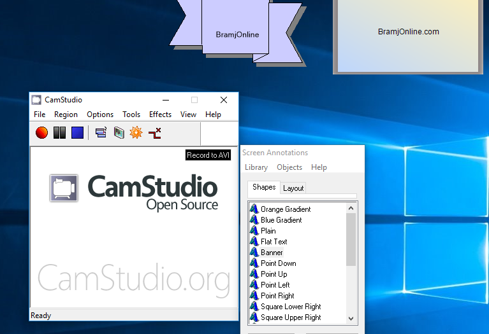Select the Square Upper Right shape text
The image size is (489, 334).
pyautogui.click(x=291, y=317)
